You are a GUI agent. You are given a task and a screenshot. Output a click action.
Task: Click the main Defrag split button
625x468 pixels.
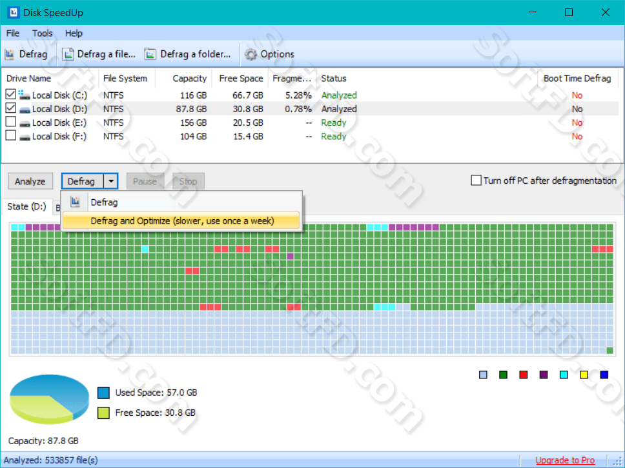coord(83,182)
